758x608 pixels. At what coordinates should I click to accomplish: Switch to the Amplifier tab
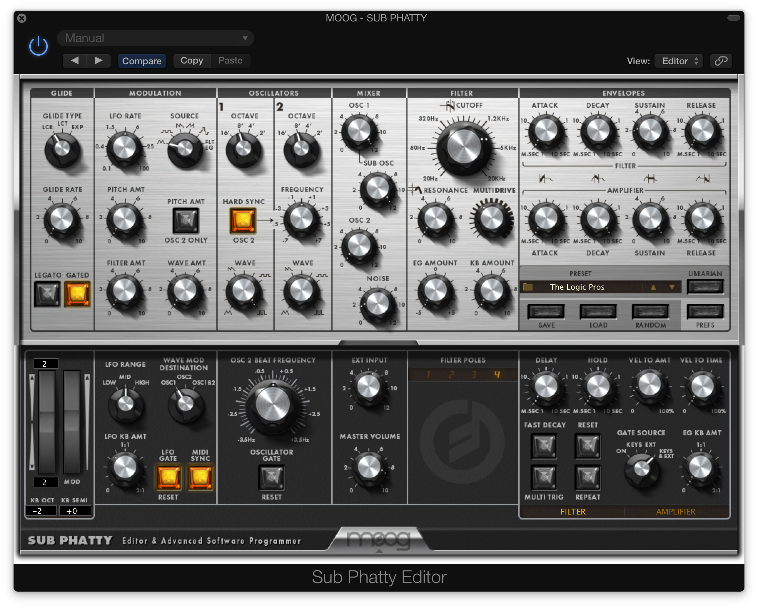pos(676,511)
